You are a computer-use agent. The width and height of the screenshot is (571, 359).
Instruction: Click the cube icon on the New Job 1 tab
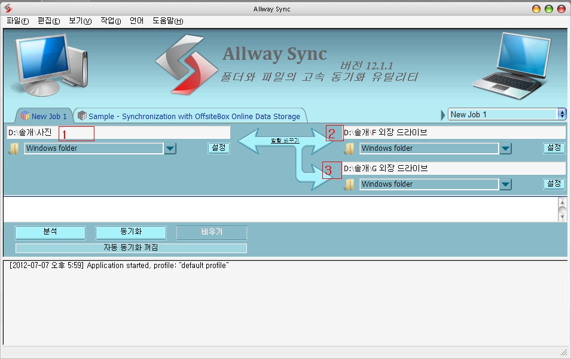pyautogui.click(x=25, y=115)
